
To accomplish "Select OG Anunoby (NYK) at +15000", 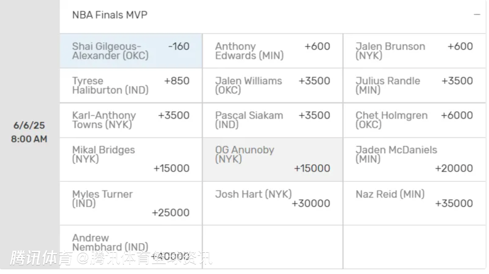I will coord(272,160).
